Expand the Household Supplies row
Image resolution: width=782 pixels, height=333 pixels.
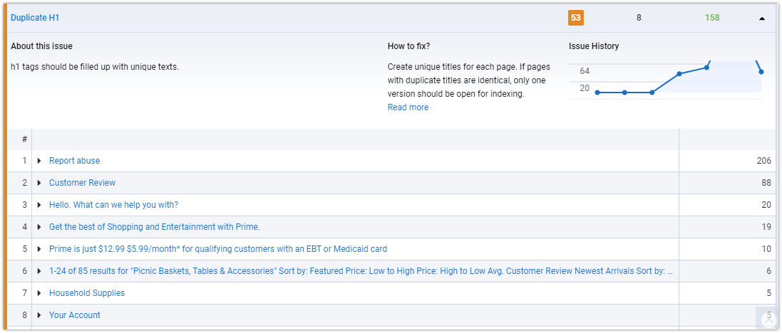39,293
